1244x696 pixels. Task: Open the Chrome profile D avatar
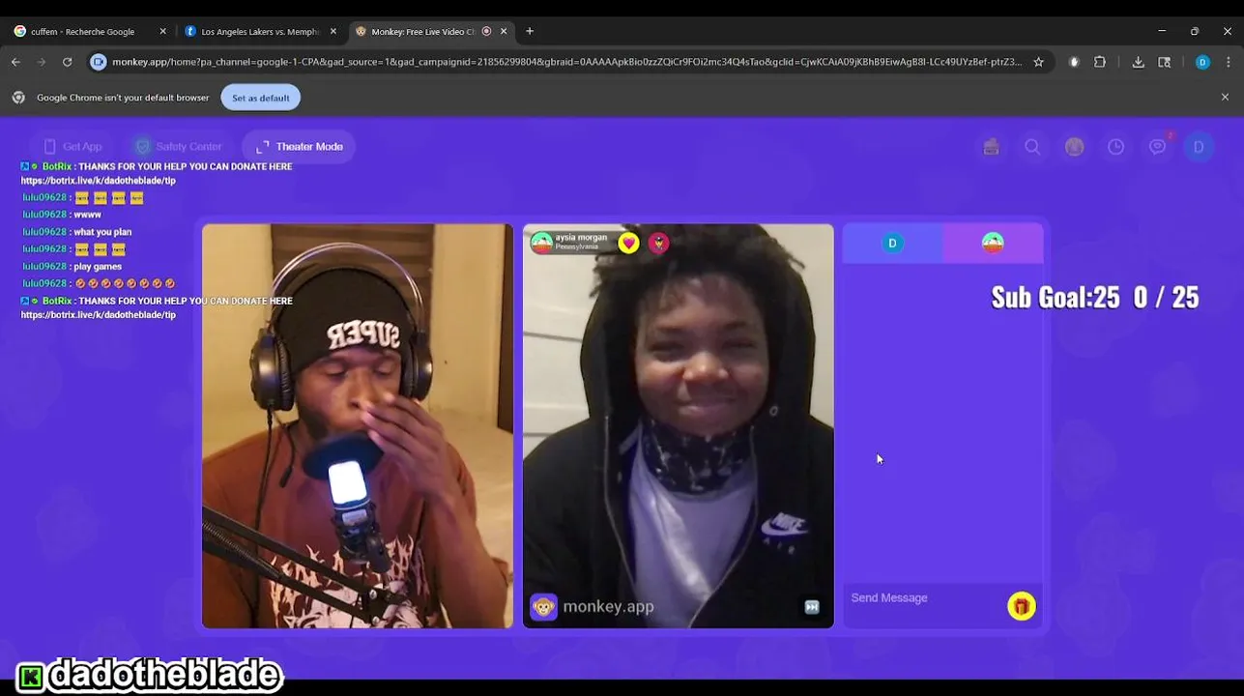click(x=1202, y=62)
